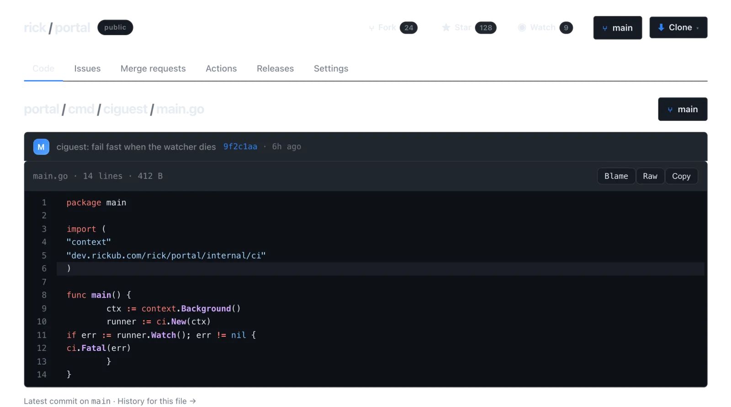Click the "func main() {" line
The height and width of the screenshot is (407, 731).
pyautogui.click(x=99, y=295)
